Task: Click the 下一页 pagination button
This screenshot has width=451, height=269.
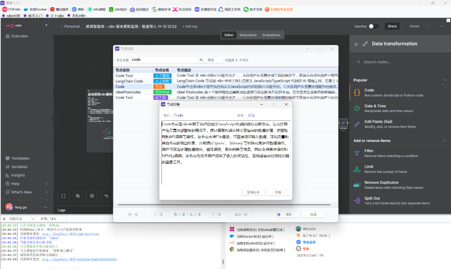Action: [x=216, y=214]
